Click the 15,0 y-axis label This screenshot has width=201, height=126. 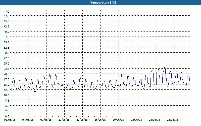click(7, 85)
